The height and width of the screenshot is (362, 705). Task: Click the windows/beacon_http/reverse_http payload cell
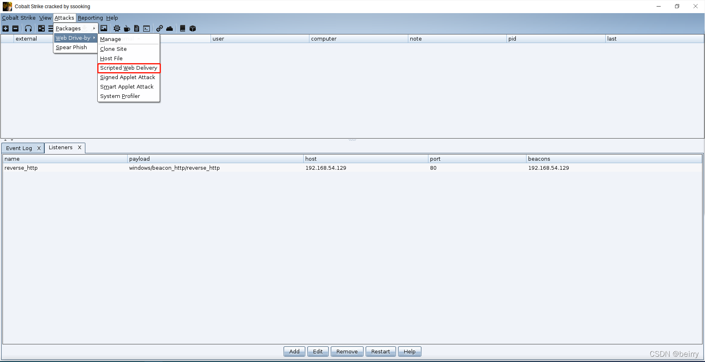215,168
